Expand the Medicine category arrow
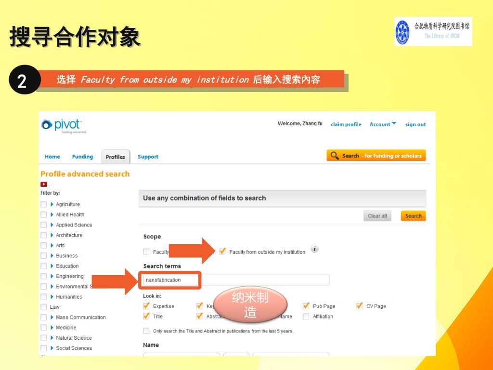Viewport: 493px width, 370px height. pos(52,328)
